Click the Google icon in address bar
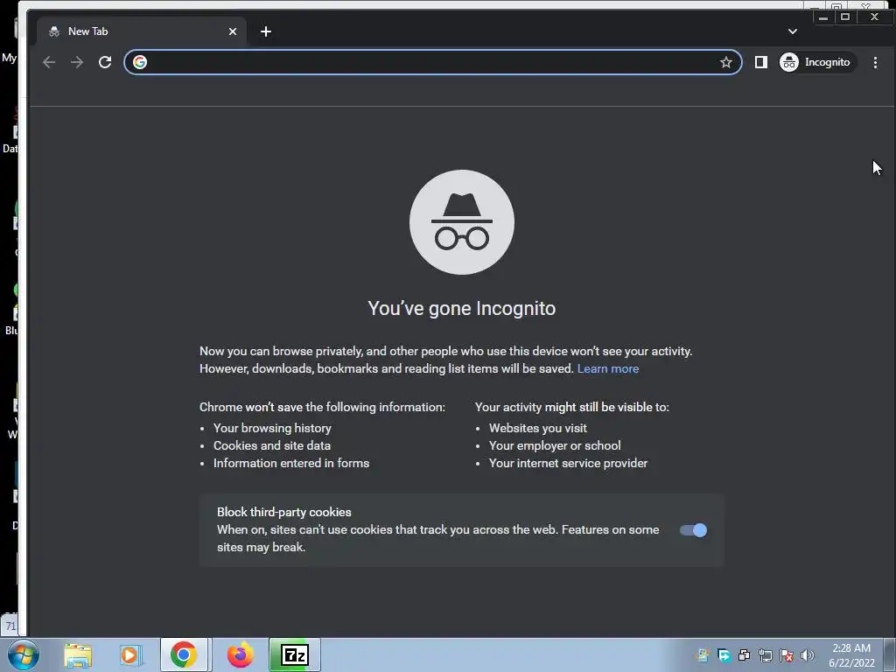The height and width of the screenshot is (672, 896). (140, 62)
